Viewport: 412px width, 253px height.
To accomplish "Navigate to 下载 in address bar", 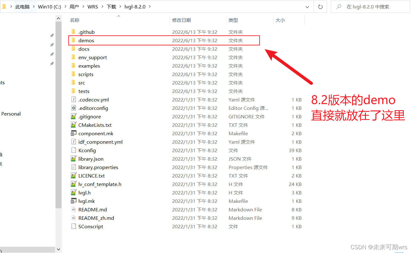I will 111,7.
